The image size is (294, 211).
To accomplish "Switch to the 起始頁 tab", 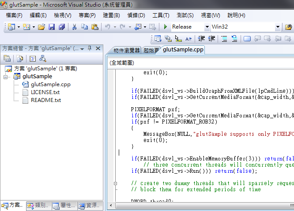I will 151,50.
